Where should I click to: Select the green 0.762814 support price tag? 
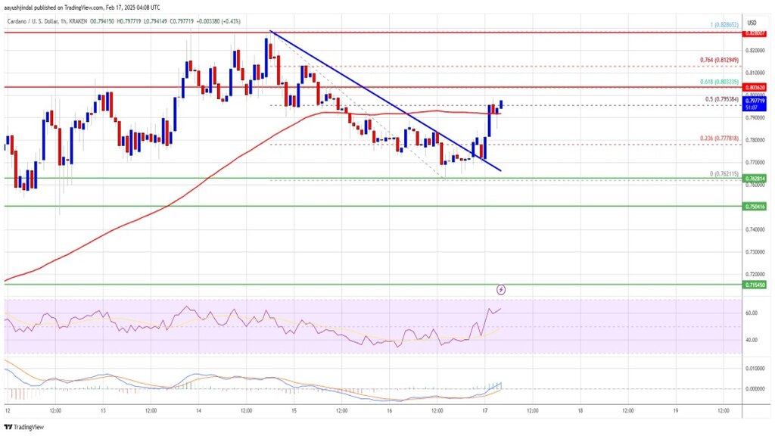click(x=755, y=179)
